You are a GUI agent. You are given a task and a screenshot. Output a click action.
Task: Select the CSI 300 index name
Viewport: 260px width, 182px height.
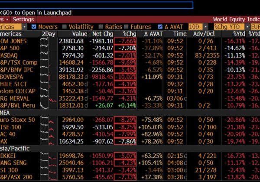coord(9,170)
